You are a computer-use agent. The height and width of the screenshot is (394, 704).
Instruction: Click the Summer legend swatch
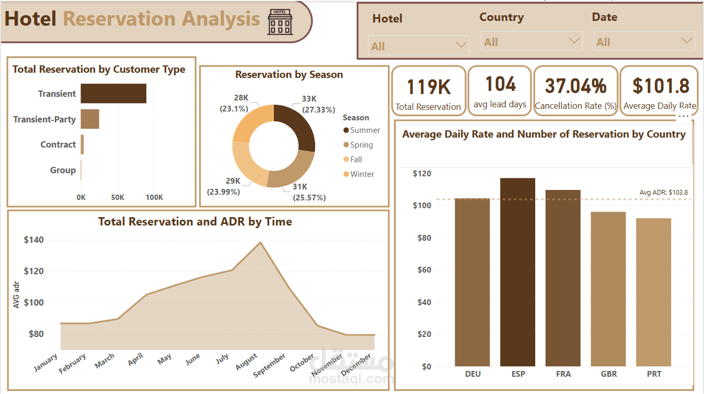coord(346,130)
